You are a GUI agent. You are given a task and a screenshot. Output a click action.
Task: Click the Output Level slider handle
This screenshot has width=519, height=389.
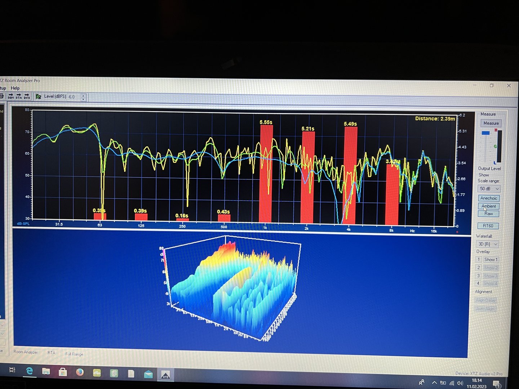tap(485, 133)
